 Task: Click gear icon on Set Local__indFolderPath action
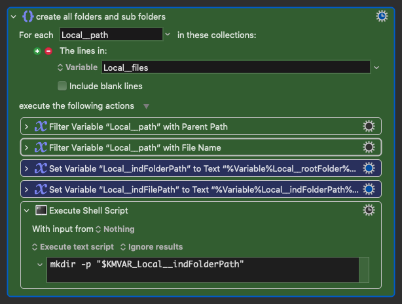(x=369, y=168)
